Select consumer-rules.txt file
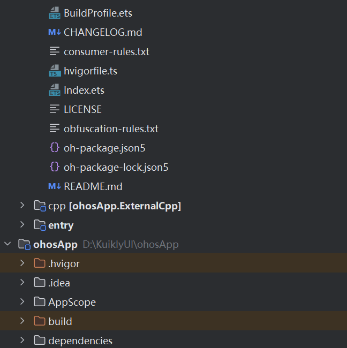 (x=107, y=51)
